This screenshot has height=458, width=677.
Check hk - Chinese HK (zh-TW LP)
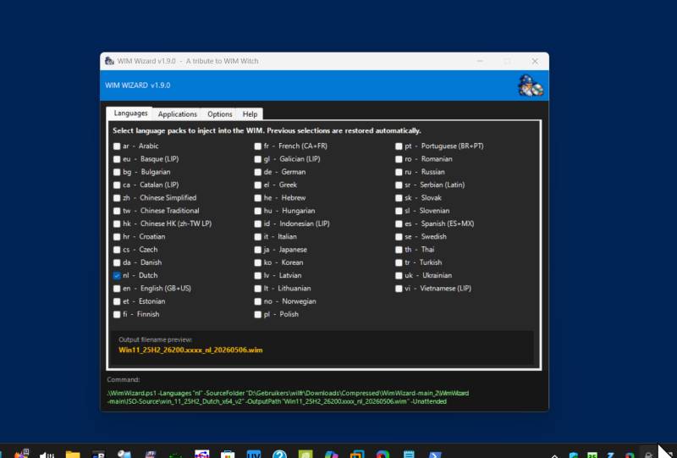(x=117, y=223)
